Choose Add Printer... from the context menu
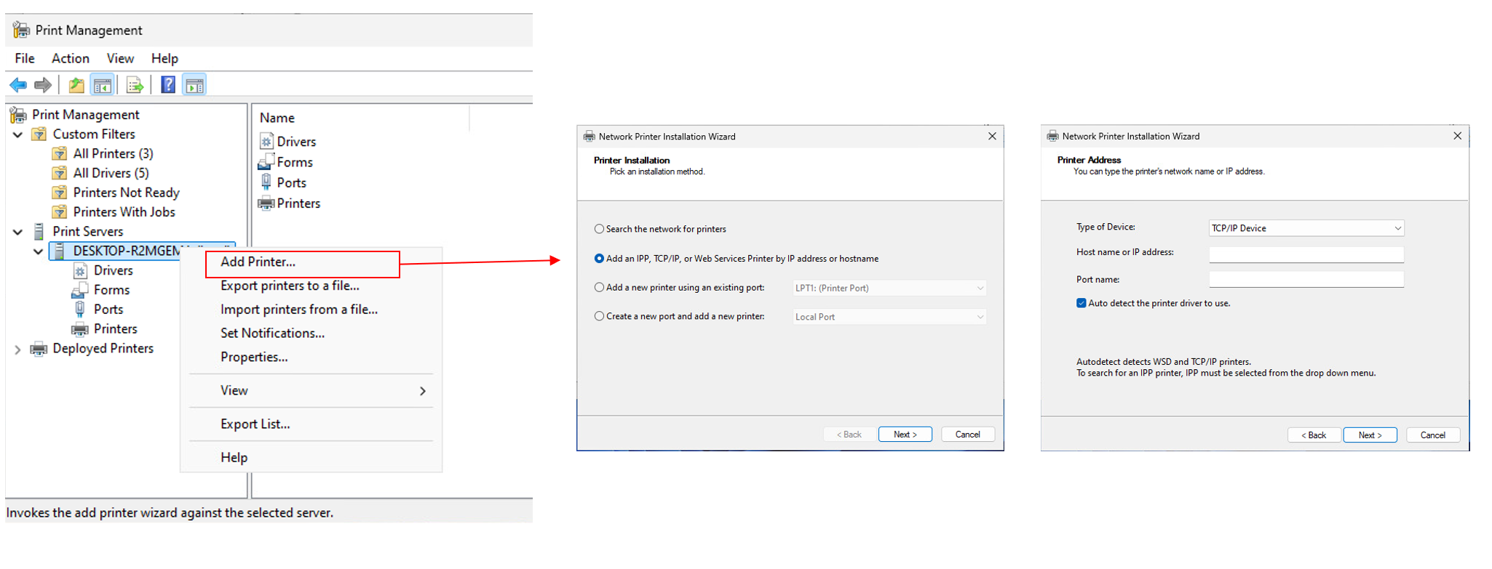This screenshot has width=1492, height=569. [x=258, y=262]
